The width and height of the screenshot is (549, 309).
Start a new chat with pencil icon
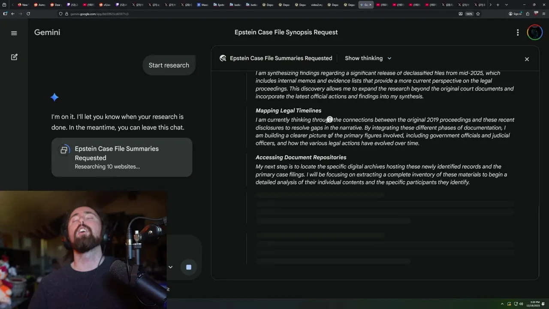point(14,57)
